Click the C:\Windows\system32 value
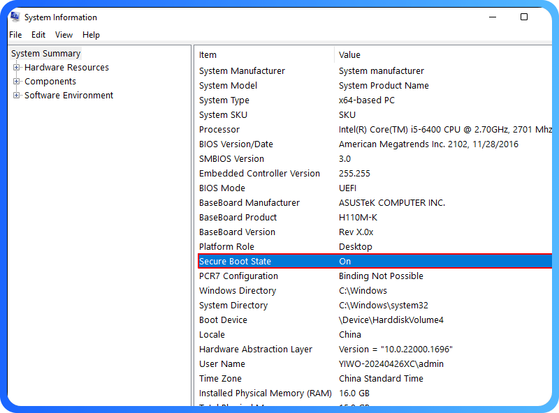Screen dimensions: 559x413 point(383,305)
